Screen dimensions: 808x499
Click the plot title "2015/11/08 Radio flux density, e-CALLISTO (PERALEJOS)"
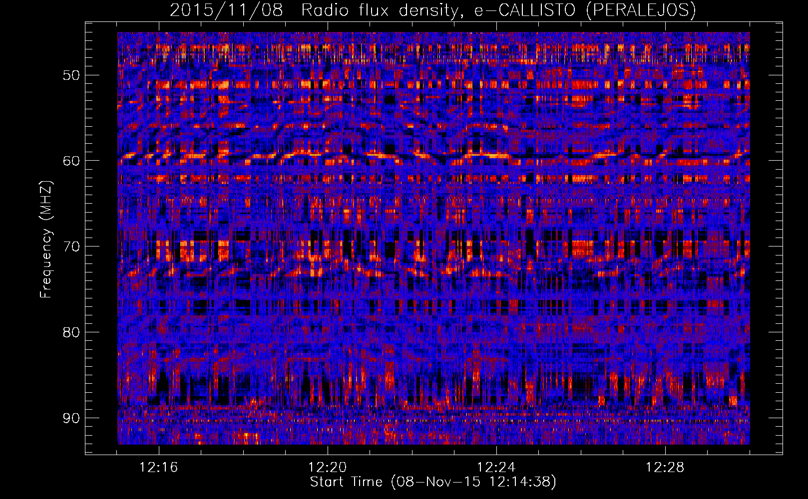(x=433, y=10)
